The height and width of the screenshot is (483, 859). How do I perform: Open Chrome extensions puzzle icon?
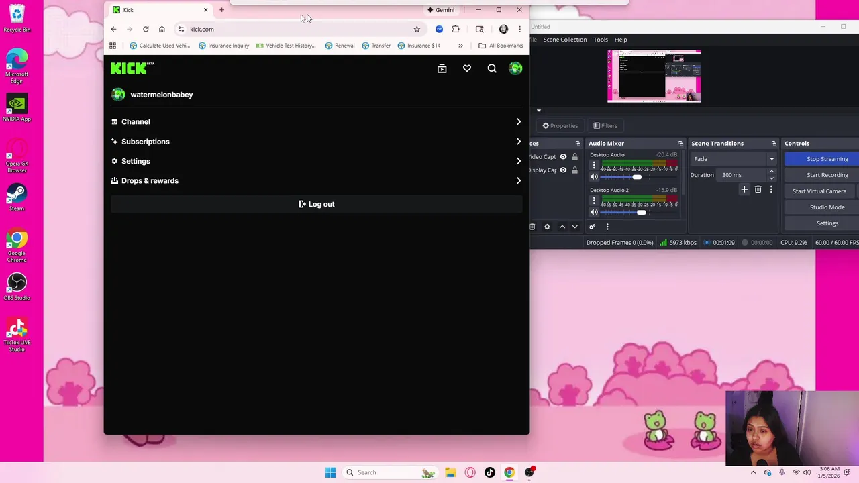point(456,29)
